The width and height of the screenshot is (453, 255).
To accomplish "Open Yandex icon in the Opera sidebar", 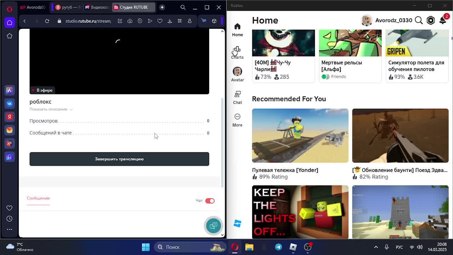I will tap(10, 117).
